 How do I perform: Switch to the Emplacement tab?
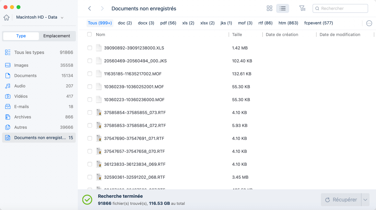click(x=57, y=36)
